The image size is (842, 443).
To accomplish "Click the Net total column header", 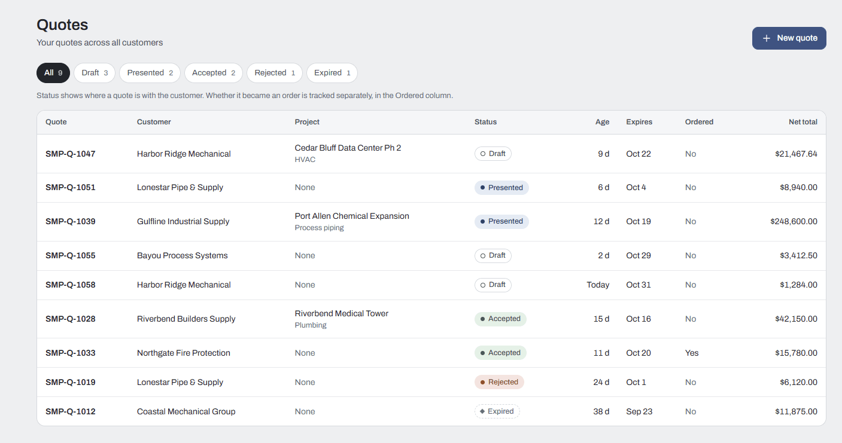I will coord(803,122).
